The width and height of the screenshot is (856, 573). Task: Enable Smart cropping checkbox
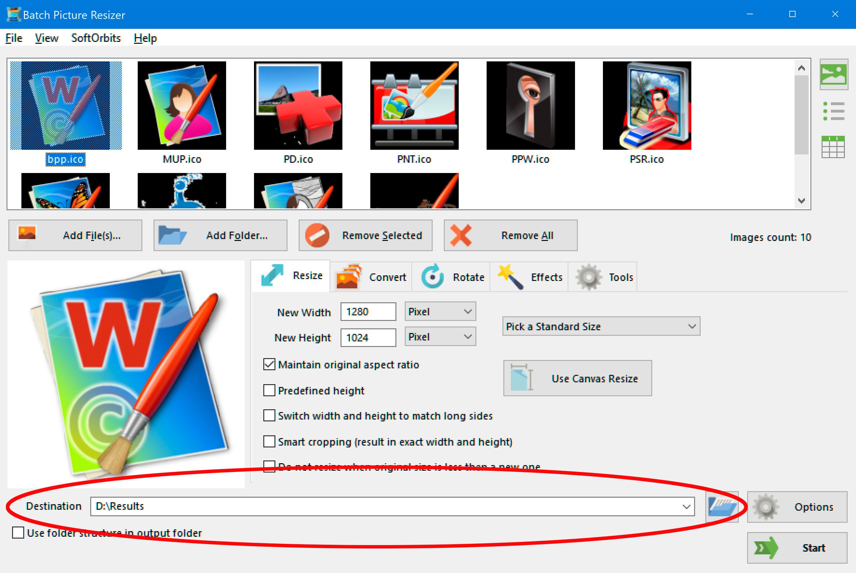tap(269, 442)
